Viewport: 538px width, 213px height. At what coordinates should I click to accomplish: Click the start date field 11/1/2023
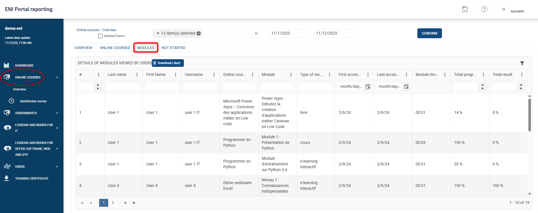[288, 33]
